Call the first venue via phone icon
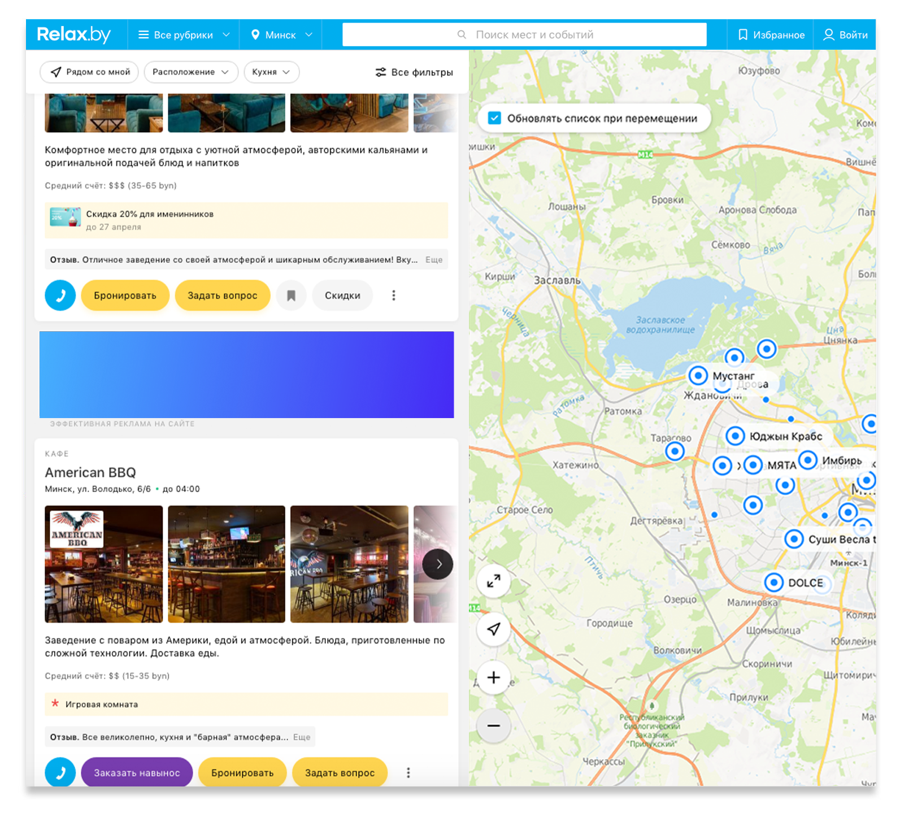 click(60, 295)
